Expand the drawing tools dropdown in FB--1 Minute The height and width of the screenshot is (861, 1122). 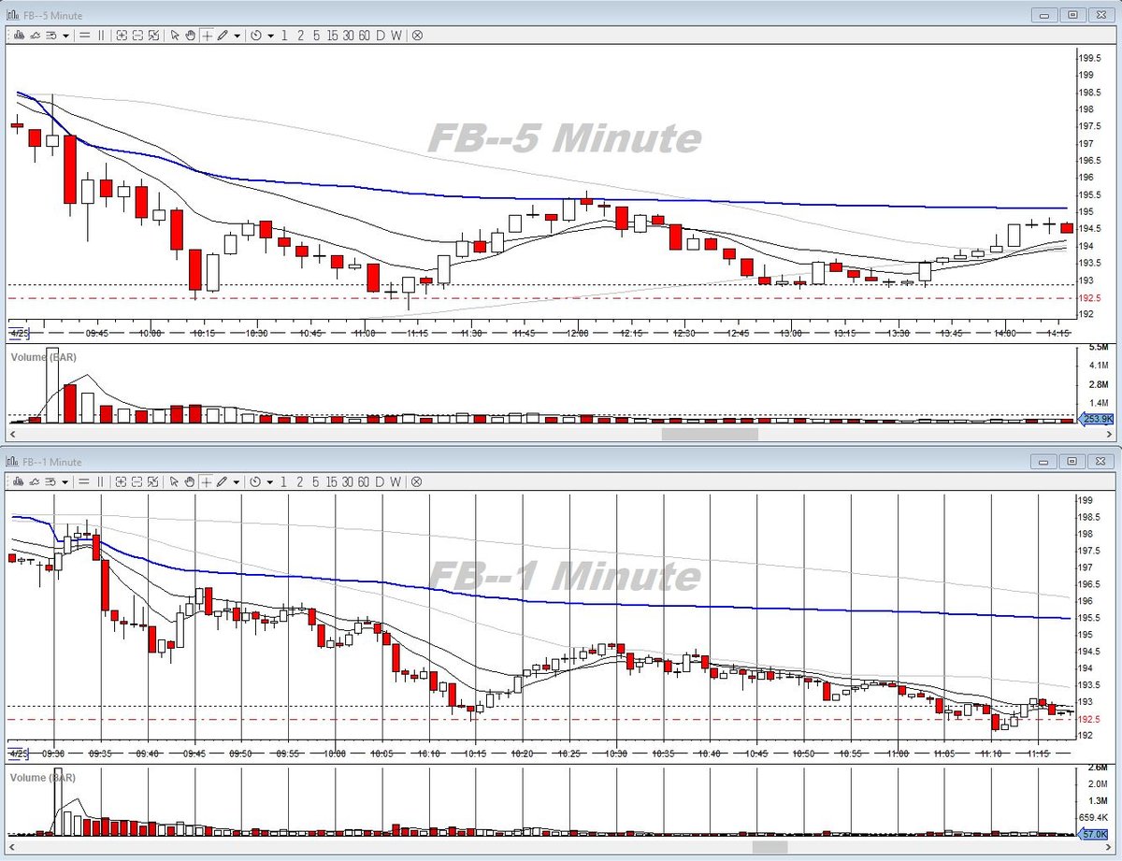(x=237, y=481)
